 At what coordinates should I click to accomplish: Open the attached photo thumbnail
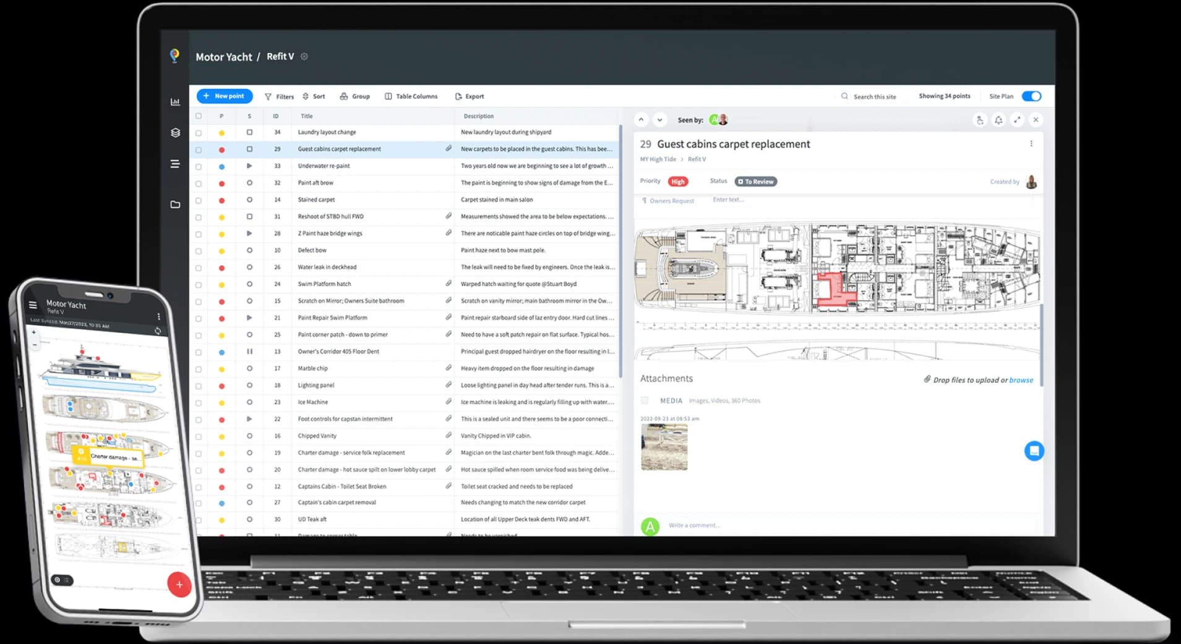pyautogui.click(x=664, y=447)
